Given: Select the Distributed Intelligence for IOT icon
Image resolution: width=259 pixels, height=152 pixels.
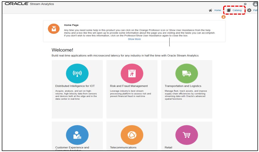Looking at the screenshot, I should (x=77, y=73).
